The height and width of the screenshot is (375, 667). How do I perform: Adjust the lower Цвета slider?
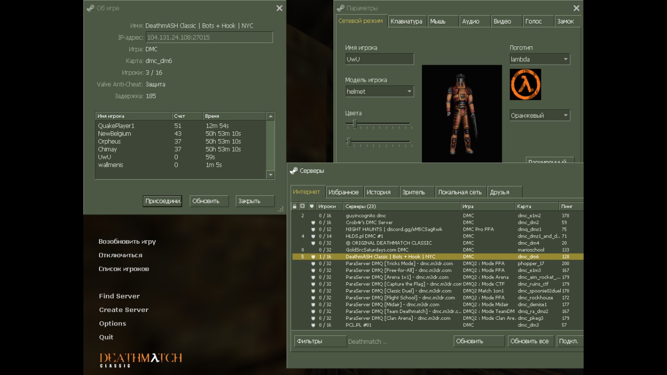(x=349, y=141)
